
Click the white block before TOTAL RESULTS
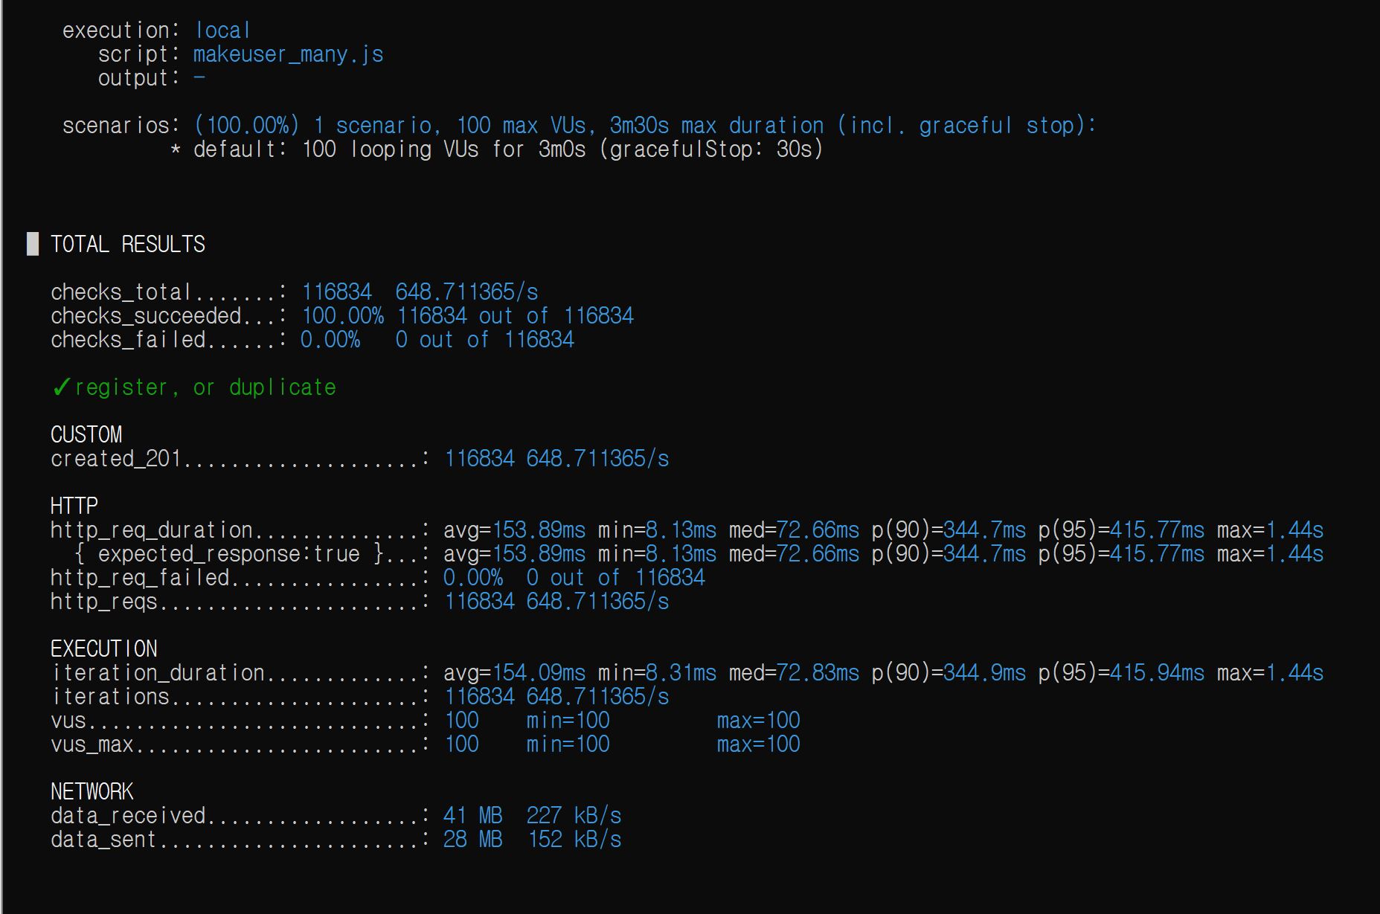[33, 244]
